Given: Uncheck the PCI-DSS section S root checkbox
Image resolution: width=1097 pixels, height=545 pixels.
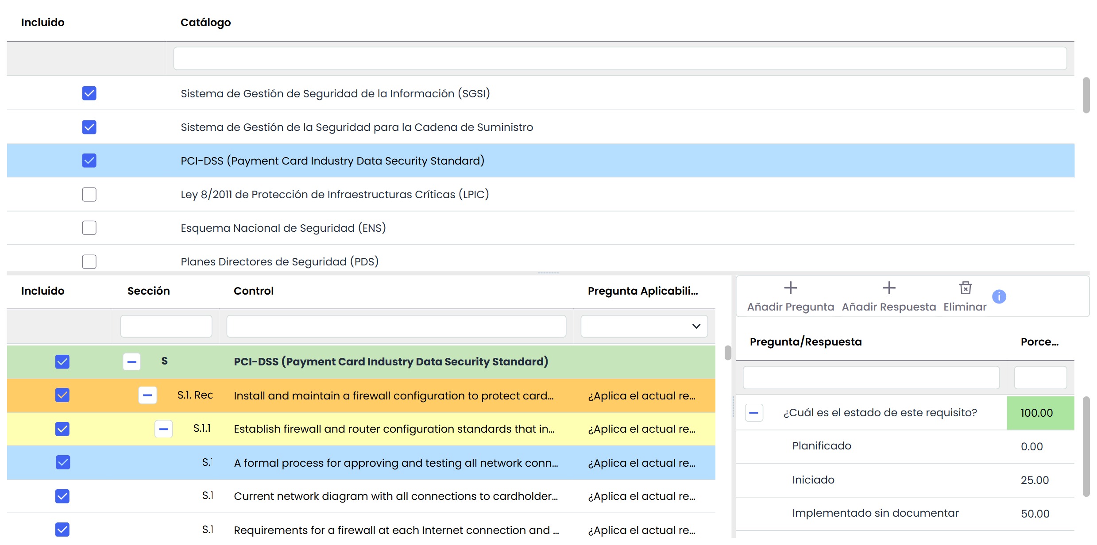Looking at the screenshot, I should (x=62, y=361).
